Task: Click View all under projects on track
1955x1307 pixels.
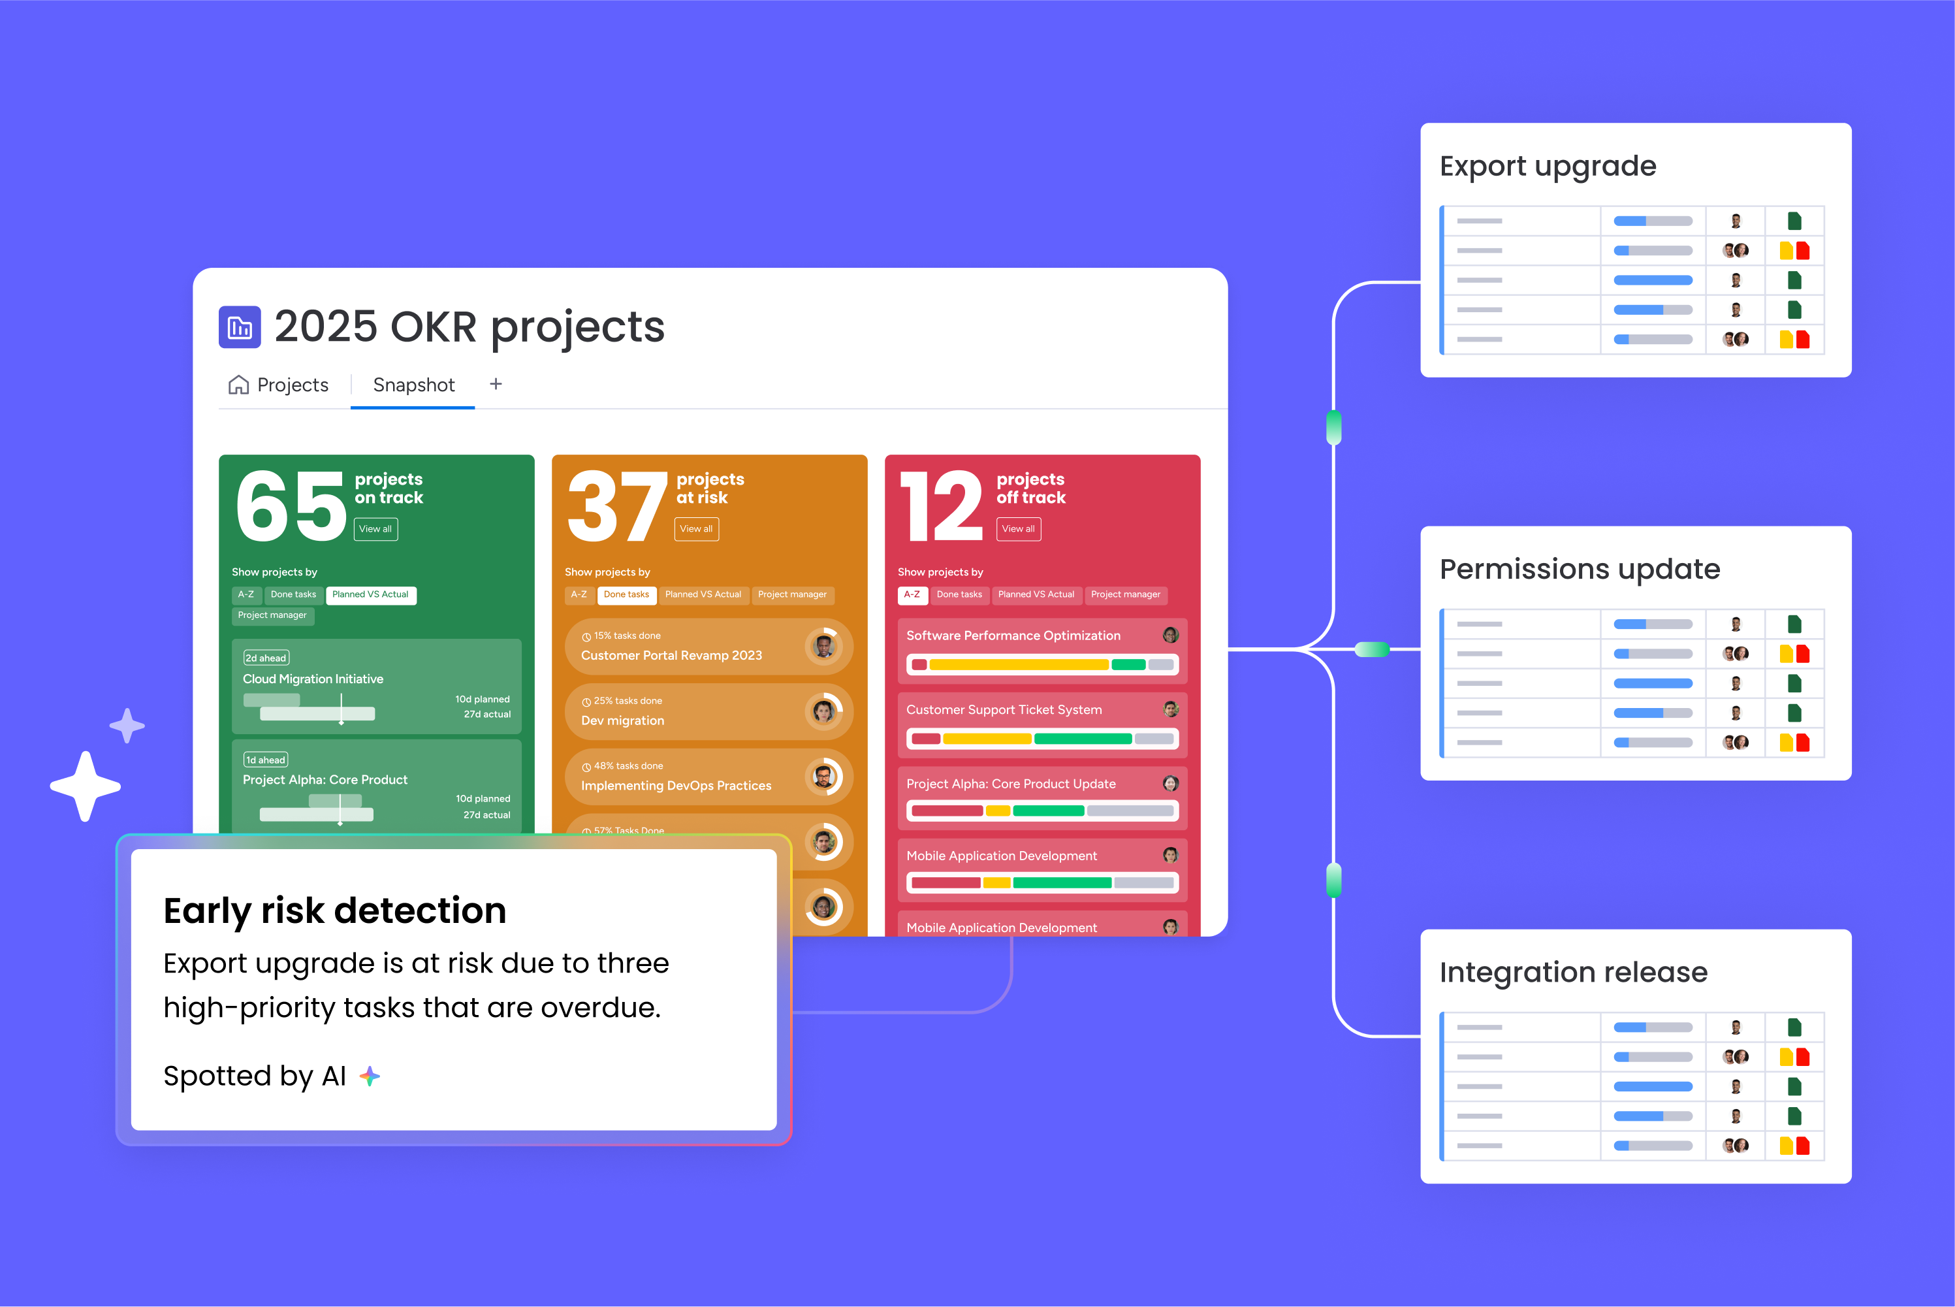Action: (375, 529)
